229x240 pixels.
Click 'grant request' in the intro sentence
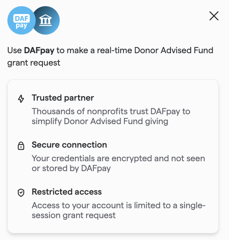pyautogui.click(x=34, y=63)
